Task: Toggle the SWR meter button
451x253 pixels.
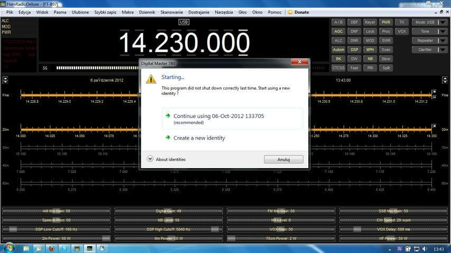Action: click(x=386, y=41)
